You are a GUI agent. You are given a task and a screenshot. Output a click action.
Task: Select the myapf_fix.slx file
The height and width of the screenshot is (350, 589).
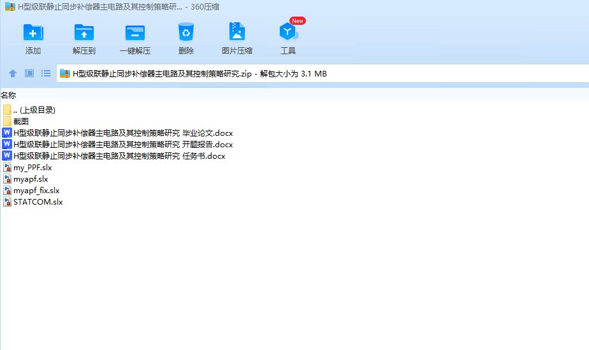point(36,191)
